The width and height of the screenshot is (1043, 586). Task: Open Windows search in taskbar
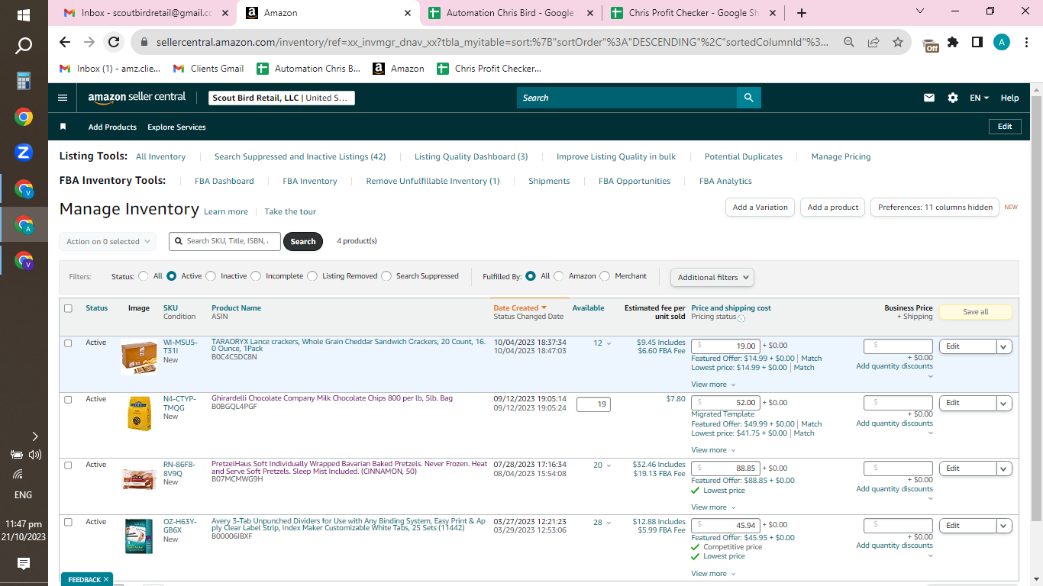24,46
